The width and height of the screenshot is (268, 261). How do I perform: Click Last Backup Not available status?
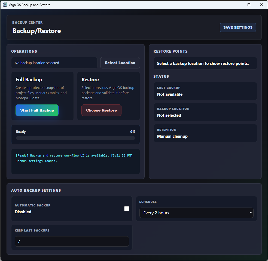pyautogui.click(x=205, y=91)
